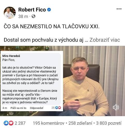Open the 195 komentárov comments list
Image resolution: width=125 pixels, height=128 pixels.
click(x=49, y=123)
